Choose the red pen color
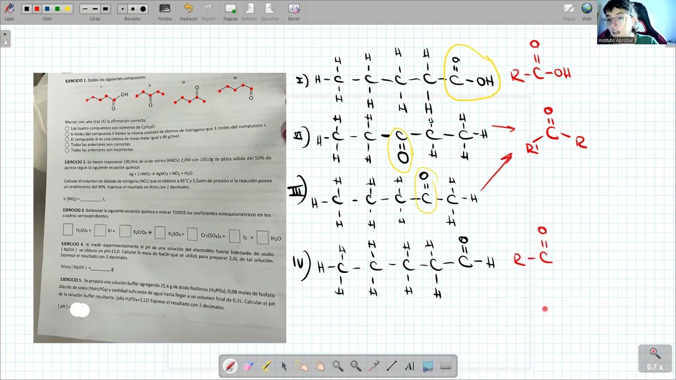 (37, 9)
